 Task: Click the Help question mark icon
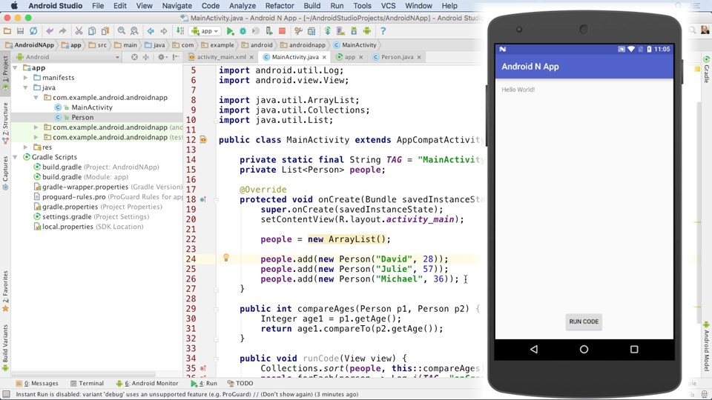point(383,31)
